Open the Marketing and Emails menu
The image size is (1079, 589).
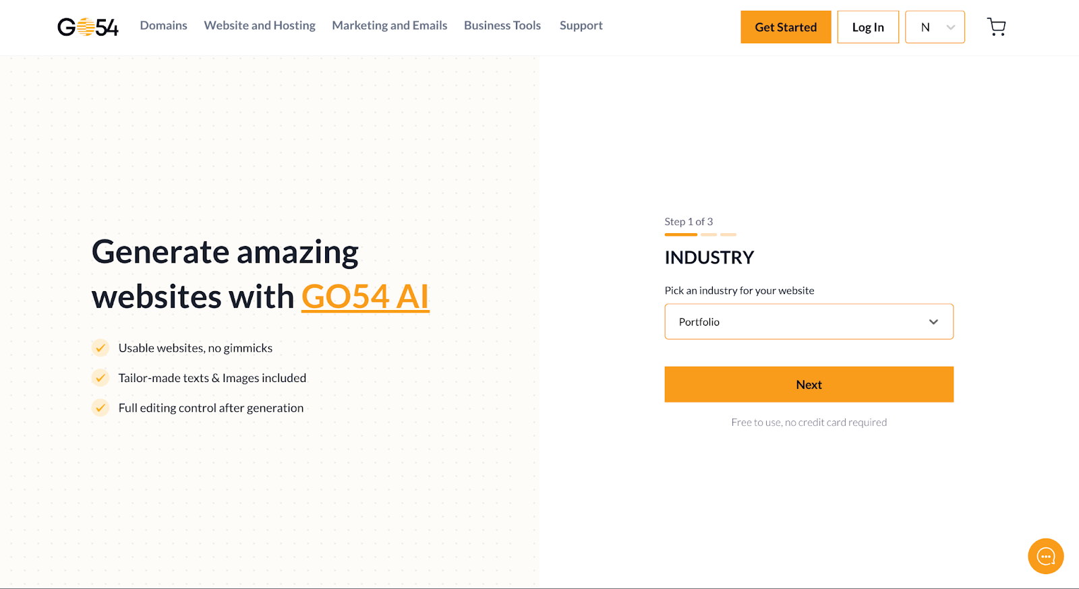pos(389,26)
